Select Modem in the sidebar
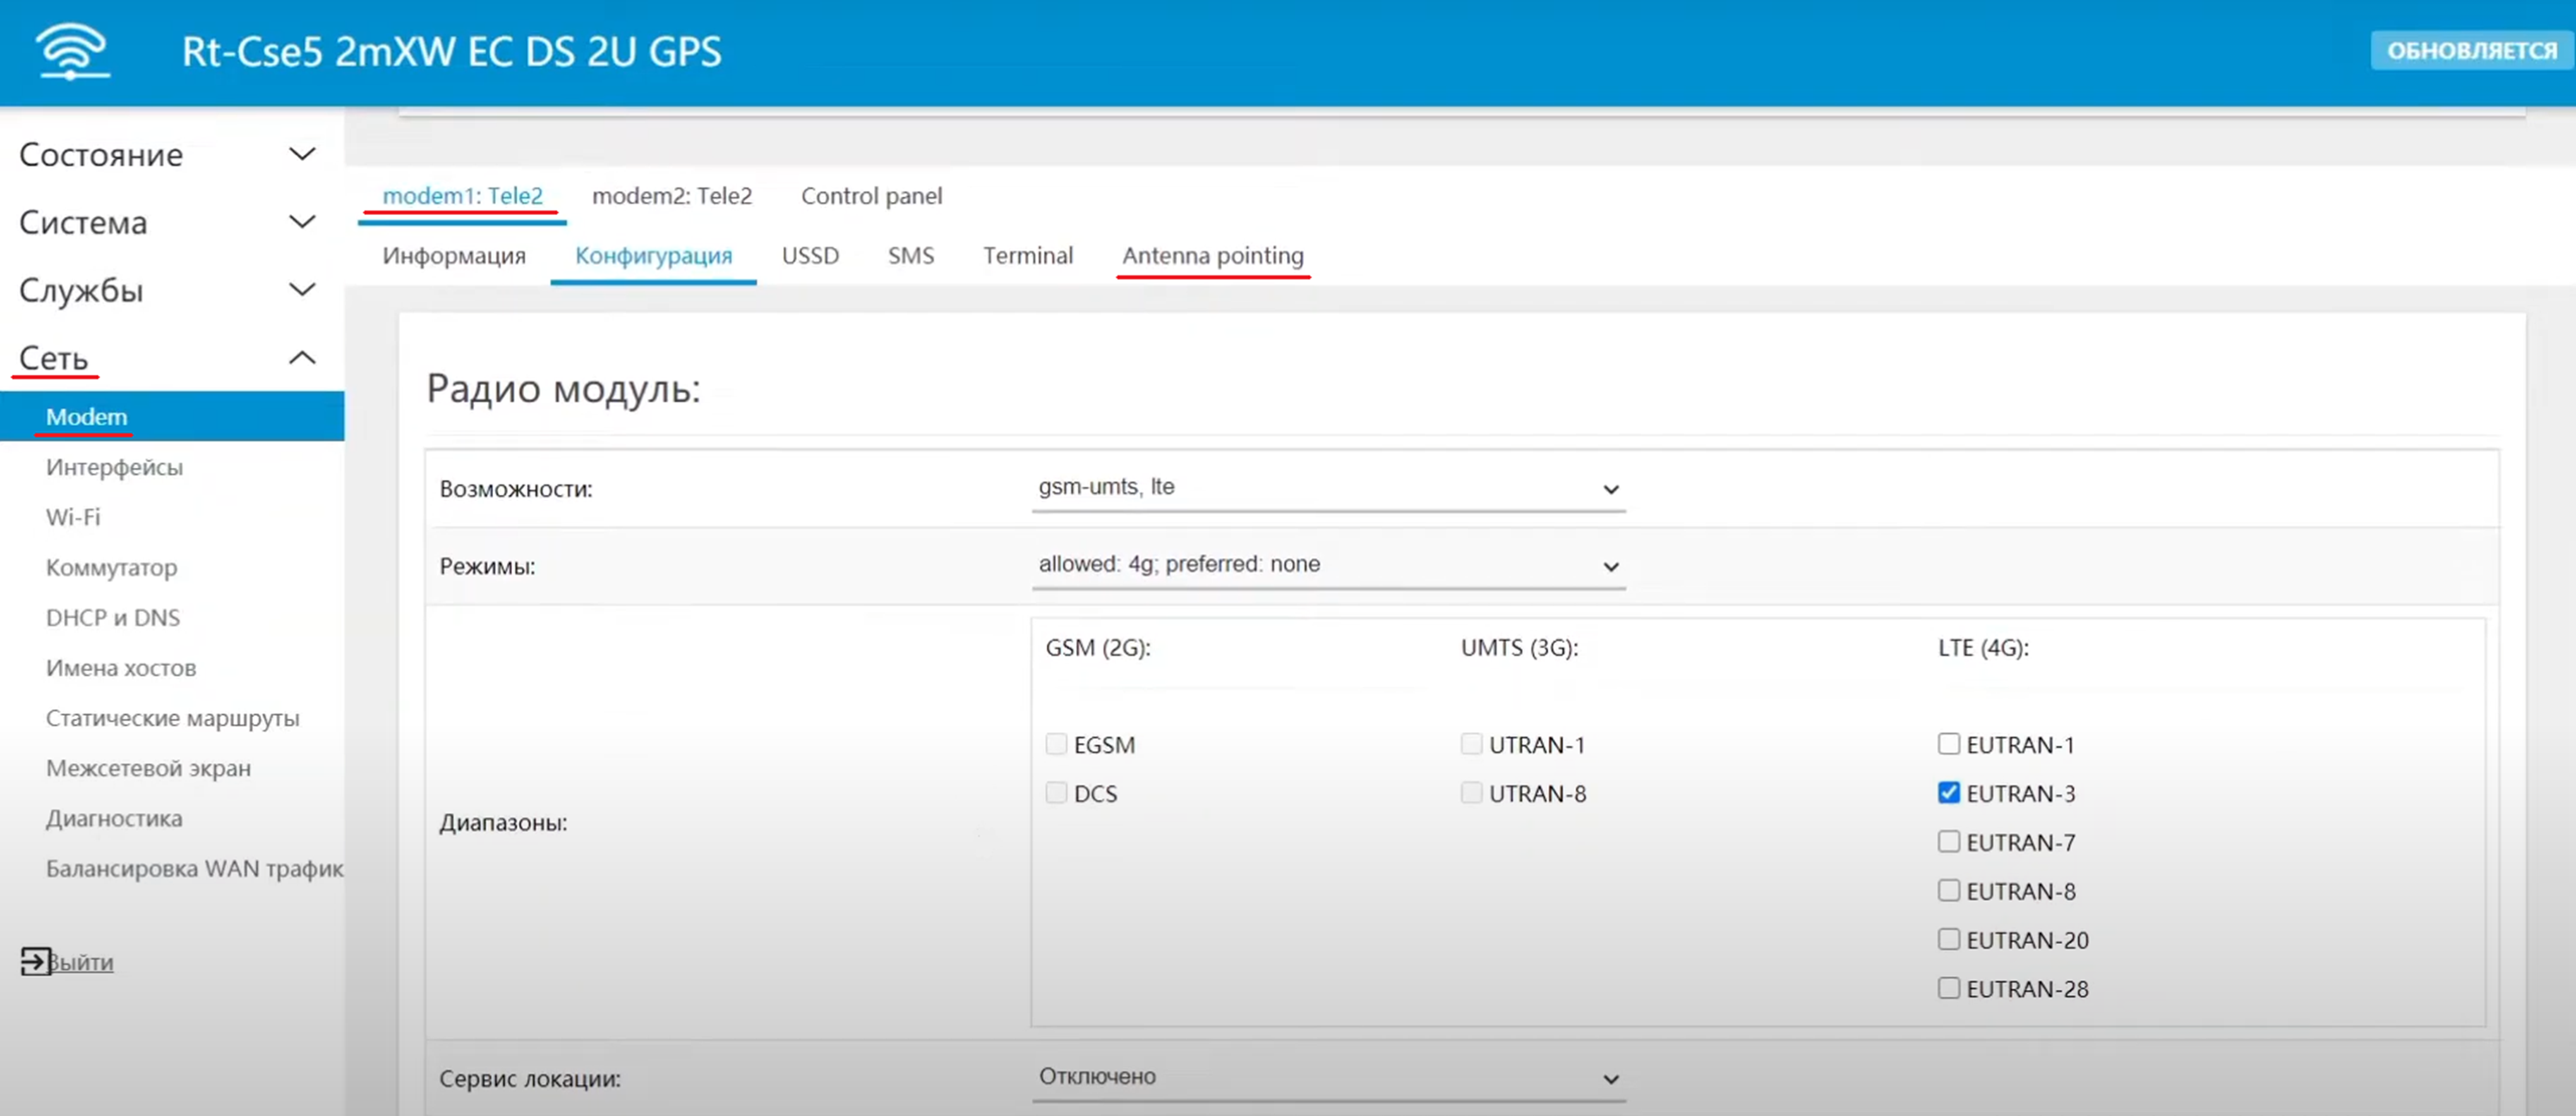This screenshot has width=2576, height=1116. (x=172, y=416)
